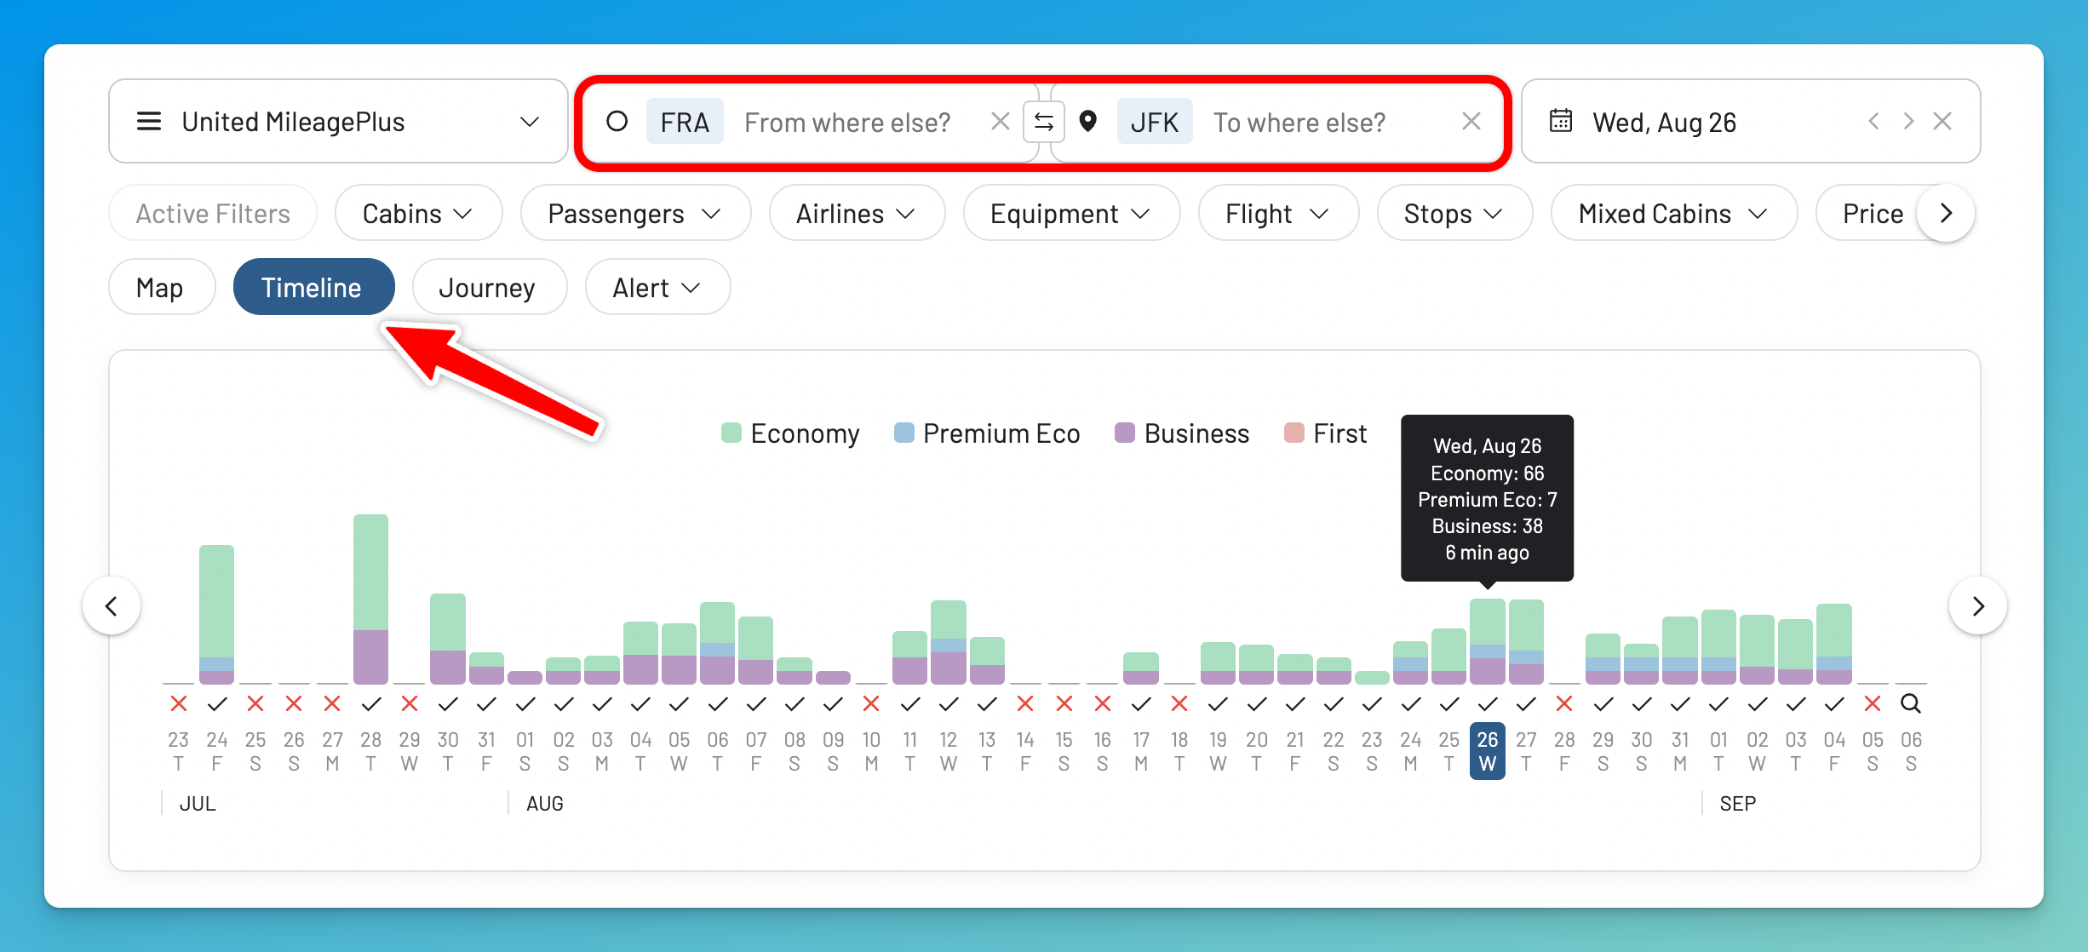Click the SEP month label
2088x952 pixels.
tap(1738, 804)
